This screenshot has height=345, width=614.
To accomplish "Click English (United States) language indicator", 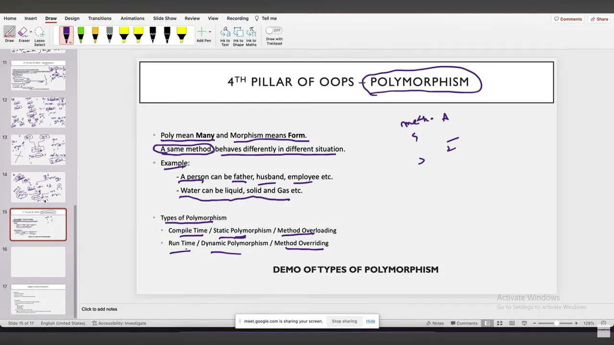I will pyautogui.click(x=63, y=323).
